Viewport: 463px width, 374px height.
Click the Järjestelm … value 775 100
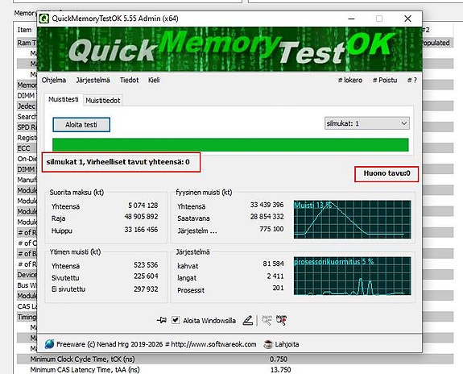tap(271, 229)
